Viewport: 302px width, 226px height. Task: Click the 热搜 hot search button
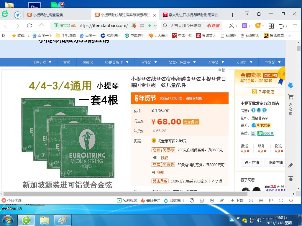pos(214,26)
